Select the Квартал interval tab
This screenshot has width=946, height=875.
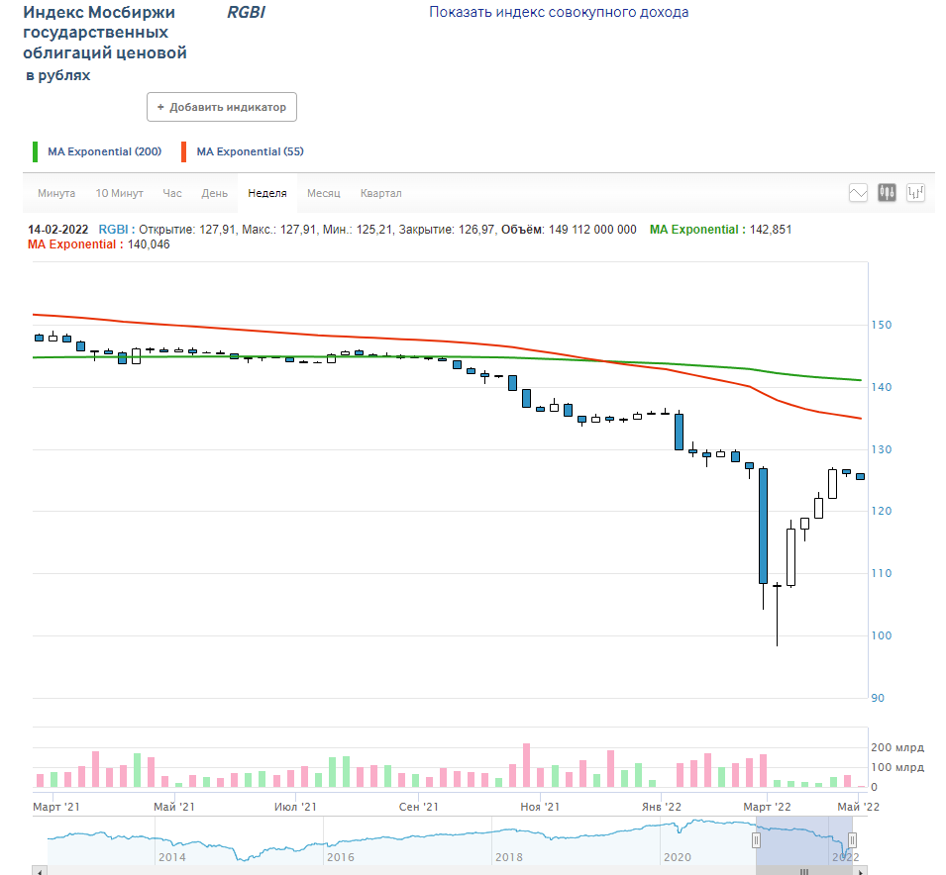(380, 193)
